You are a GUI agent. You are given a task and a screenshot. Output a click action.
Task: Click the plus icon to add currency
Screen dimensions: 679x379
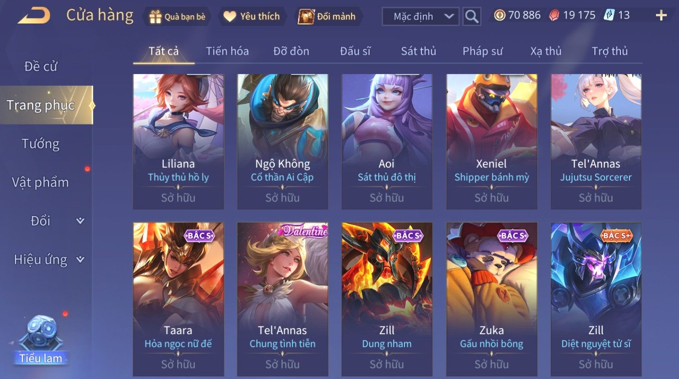click(661, 16)
